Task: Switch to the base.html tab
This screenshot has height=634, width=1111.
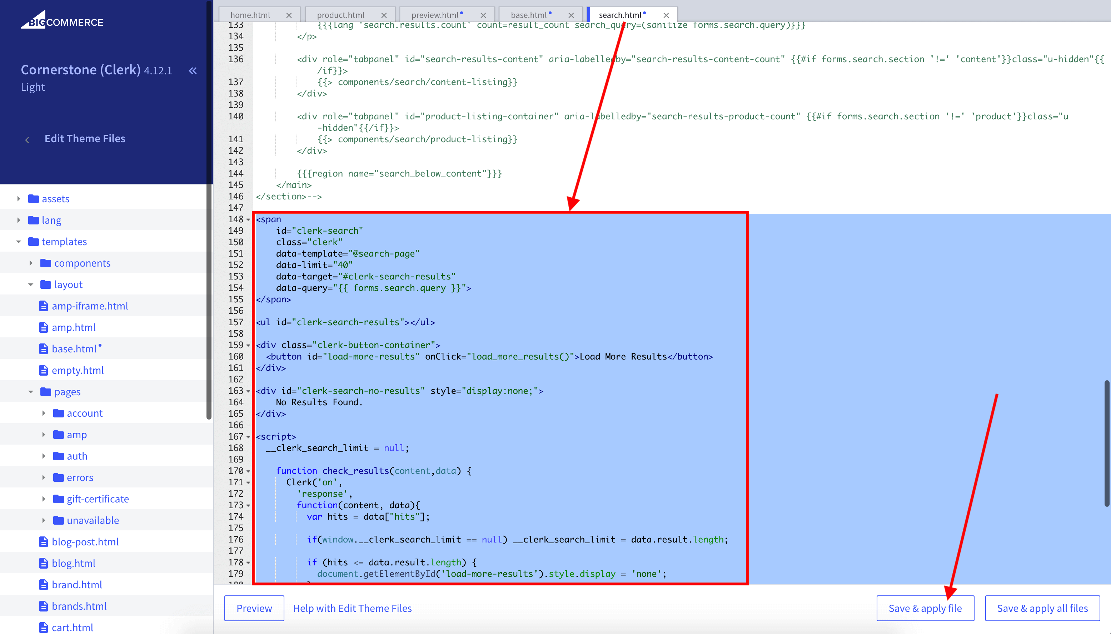Action: coord(528,15)
